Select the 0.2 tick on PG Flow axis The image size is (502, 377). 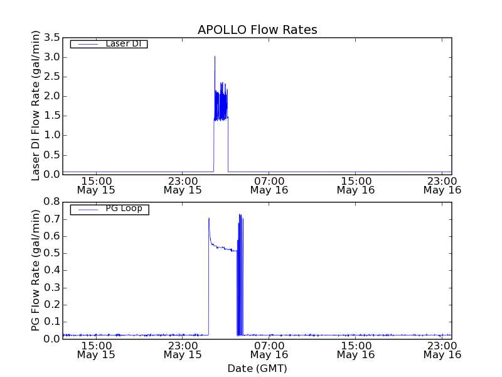52,305
